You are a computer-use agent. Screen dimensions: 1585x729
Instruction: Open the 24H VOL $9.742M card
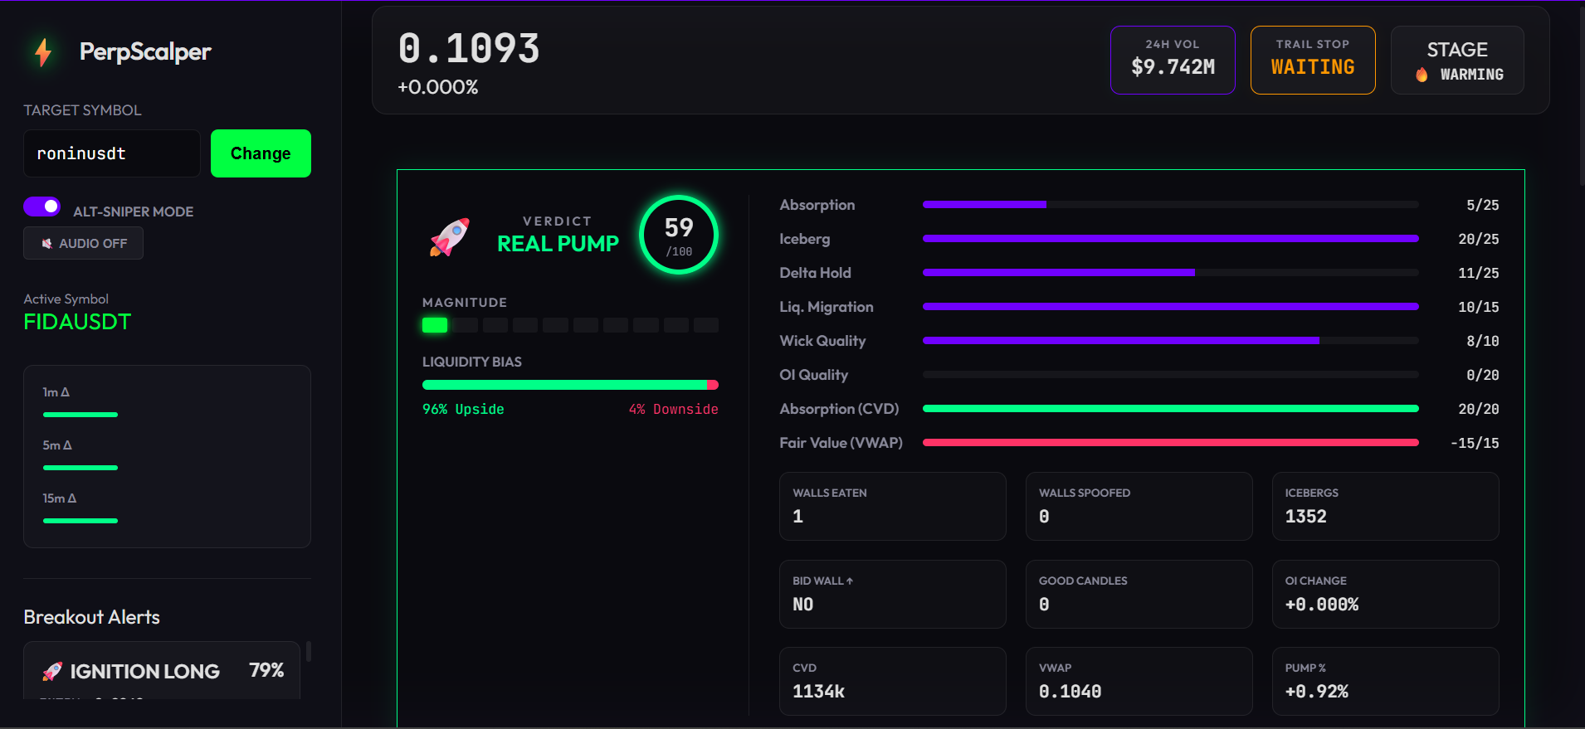point(1173,61)
